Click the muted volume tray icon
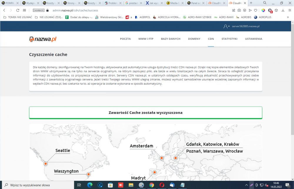The width and height of the screenshot is (294, 189). click(x=266, y=185)
